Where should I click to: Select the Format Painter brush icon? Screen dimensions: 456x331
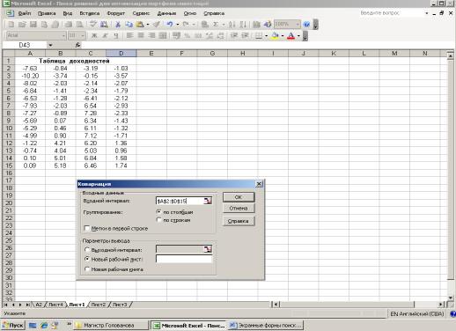[x=157, y=25]
